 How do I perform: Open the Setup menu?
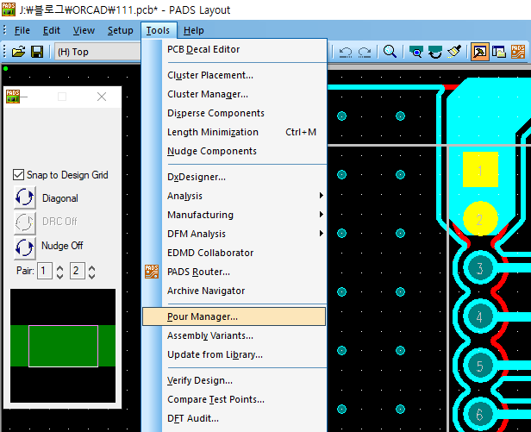click(120, 30)
